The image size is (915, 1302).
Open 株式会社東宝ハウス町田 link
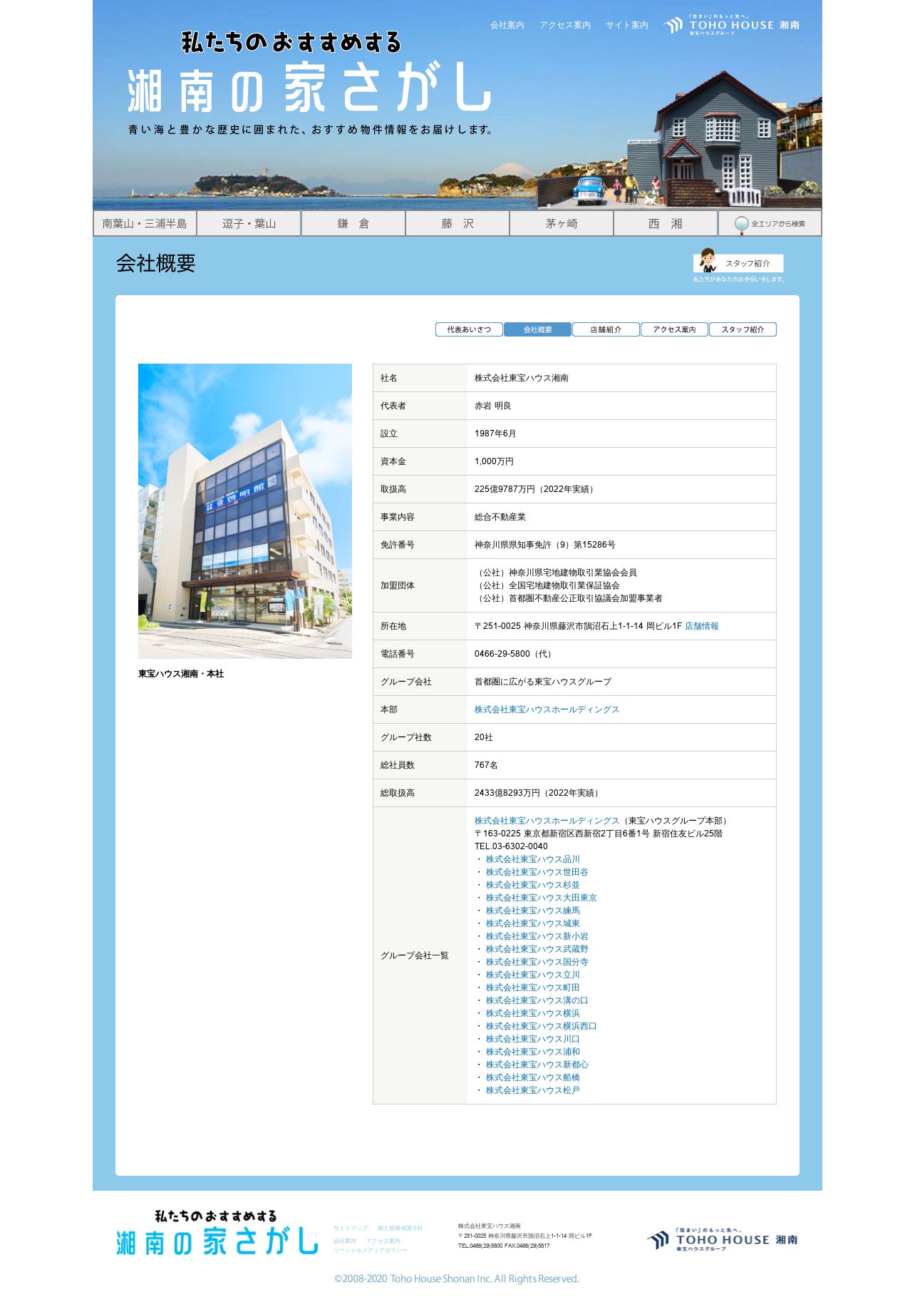(x=532, y=988)
